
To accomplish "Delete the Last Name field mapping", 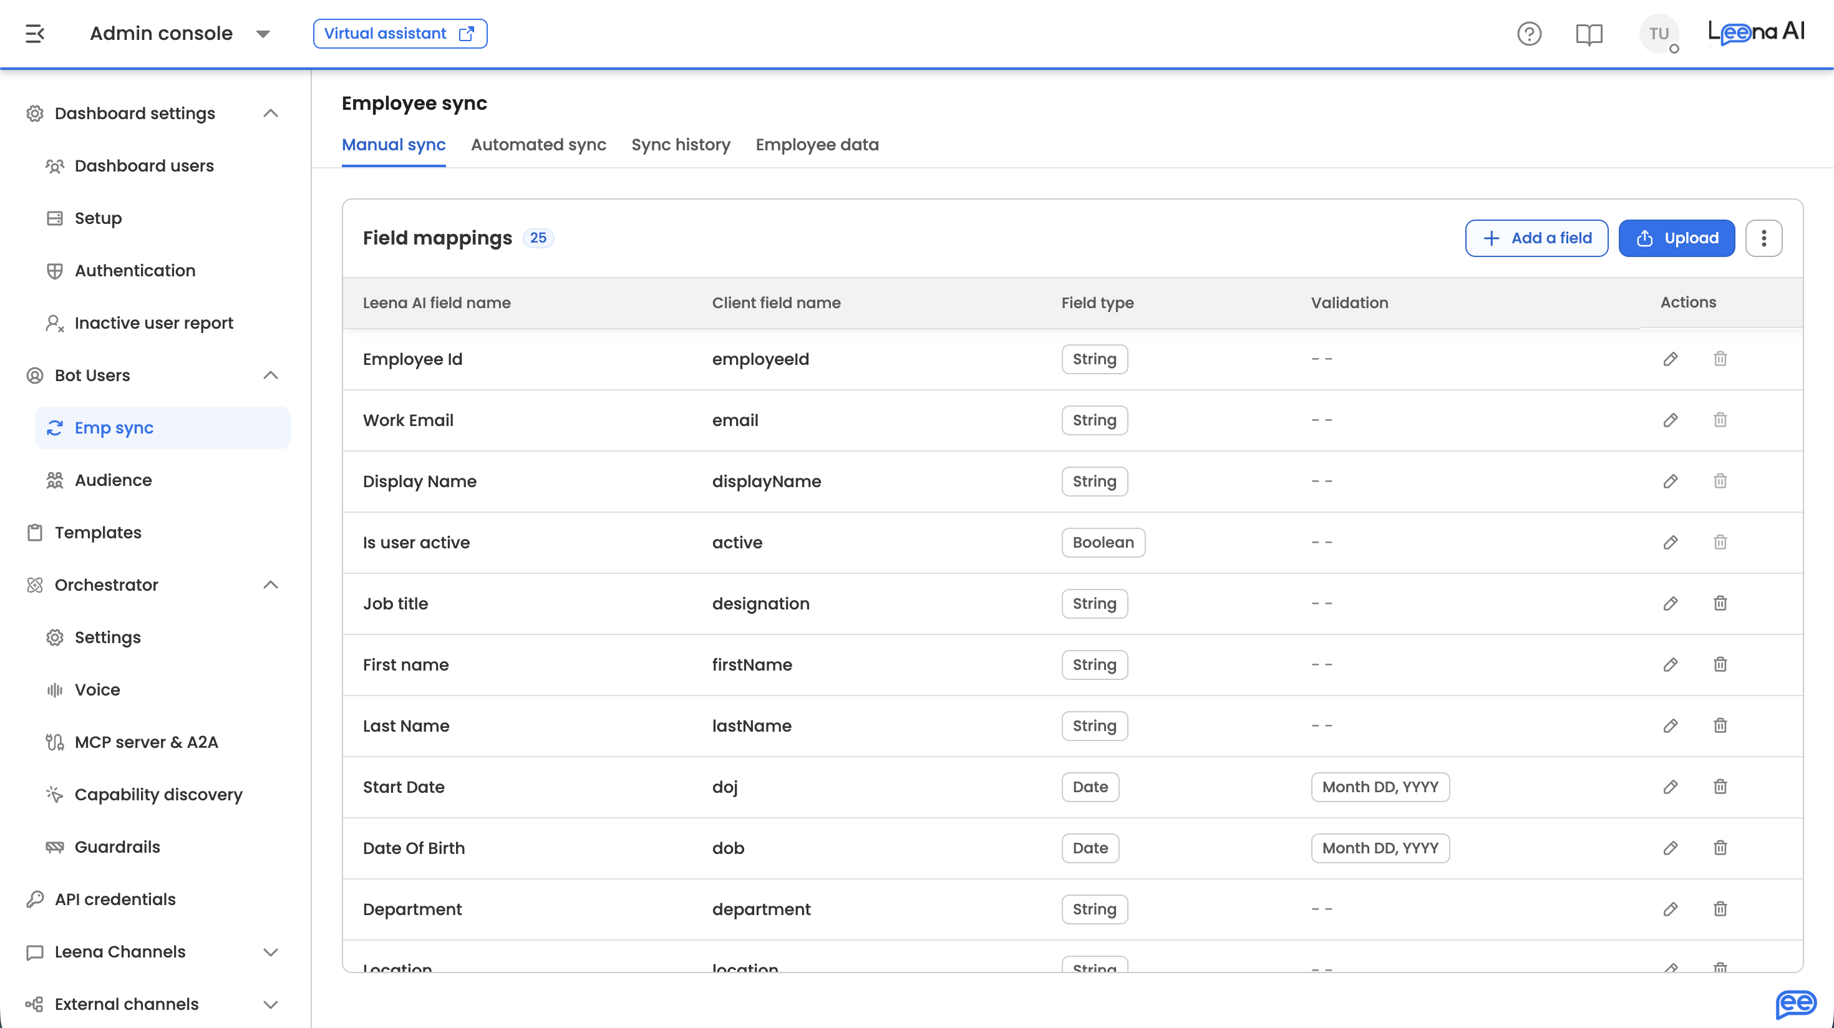I will click(x=1720, y=726).
